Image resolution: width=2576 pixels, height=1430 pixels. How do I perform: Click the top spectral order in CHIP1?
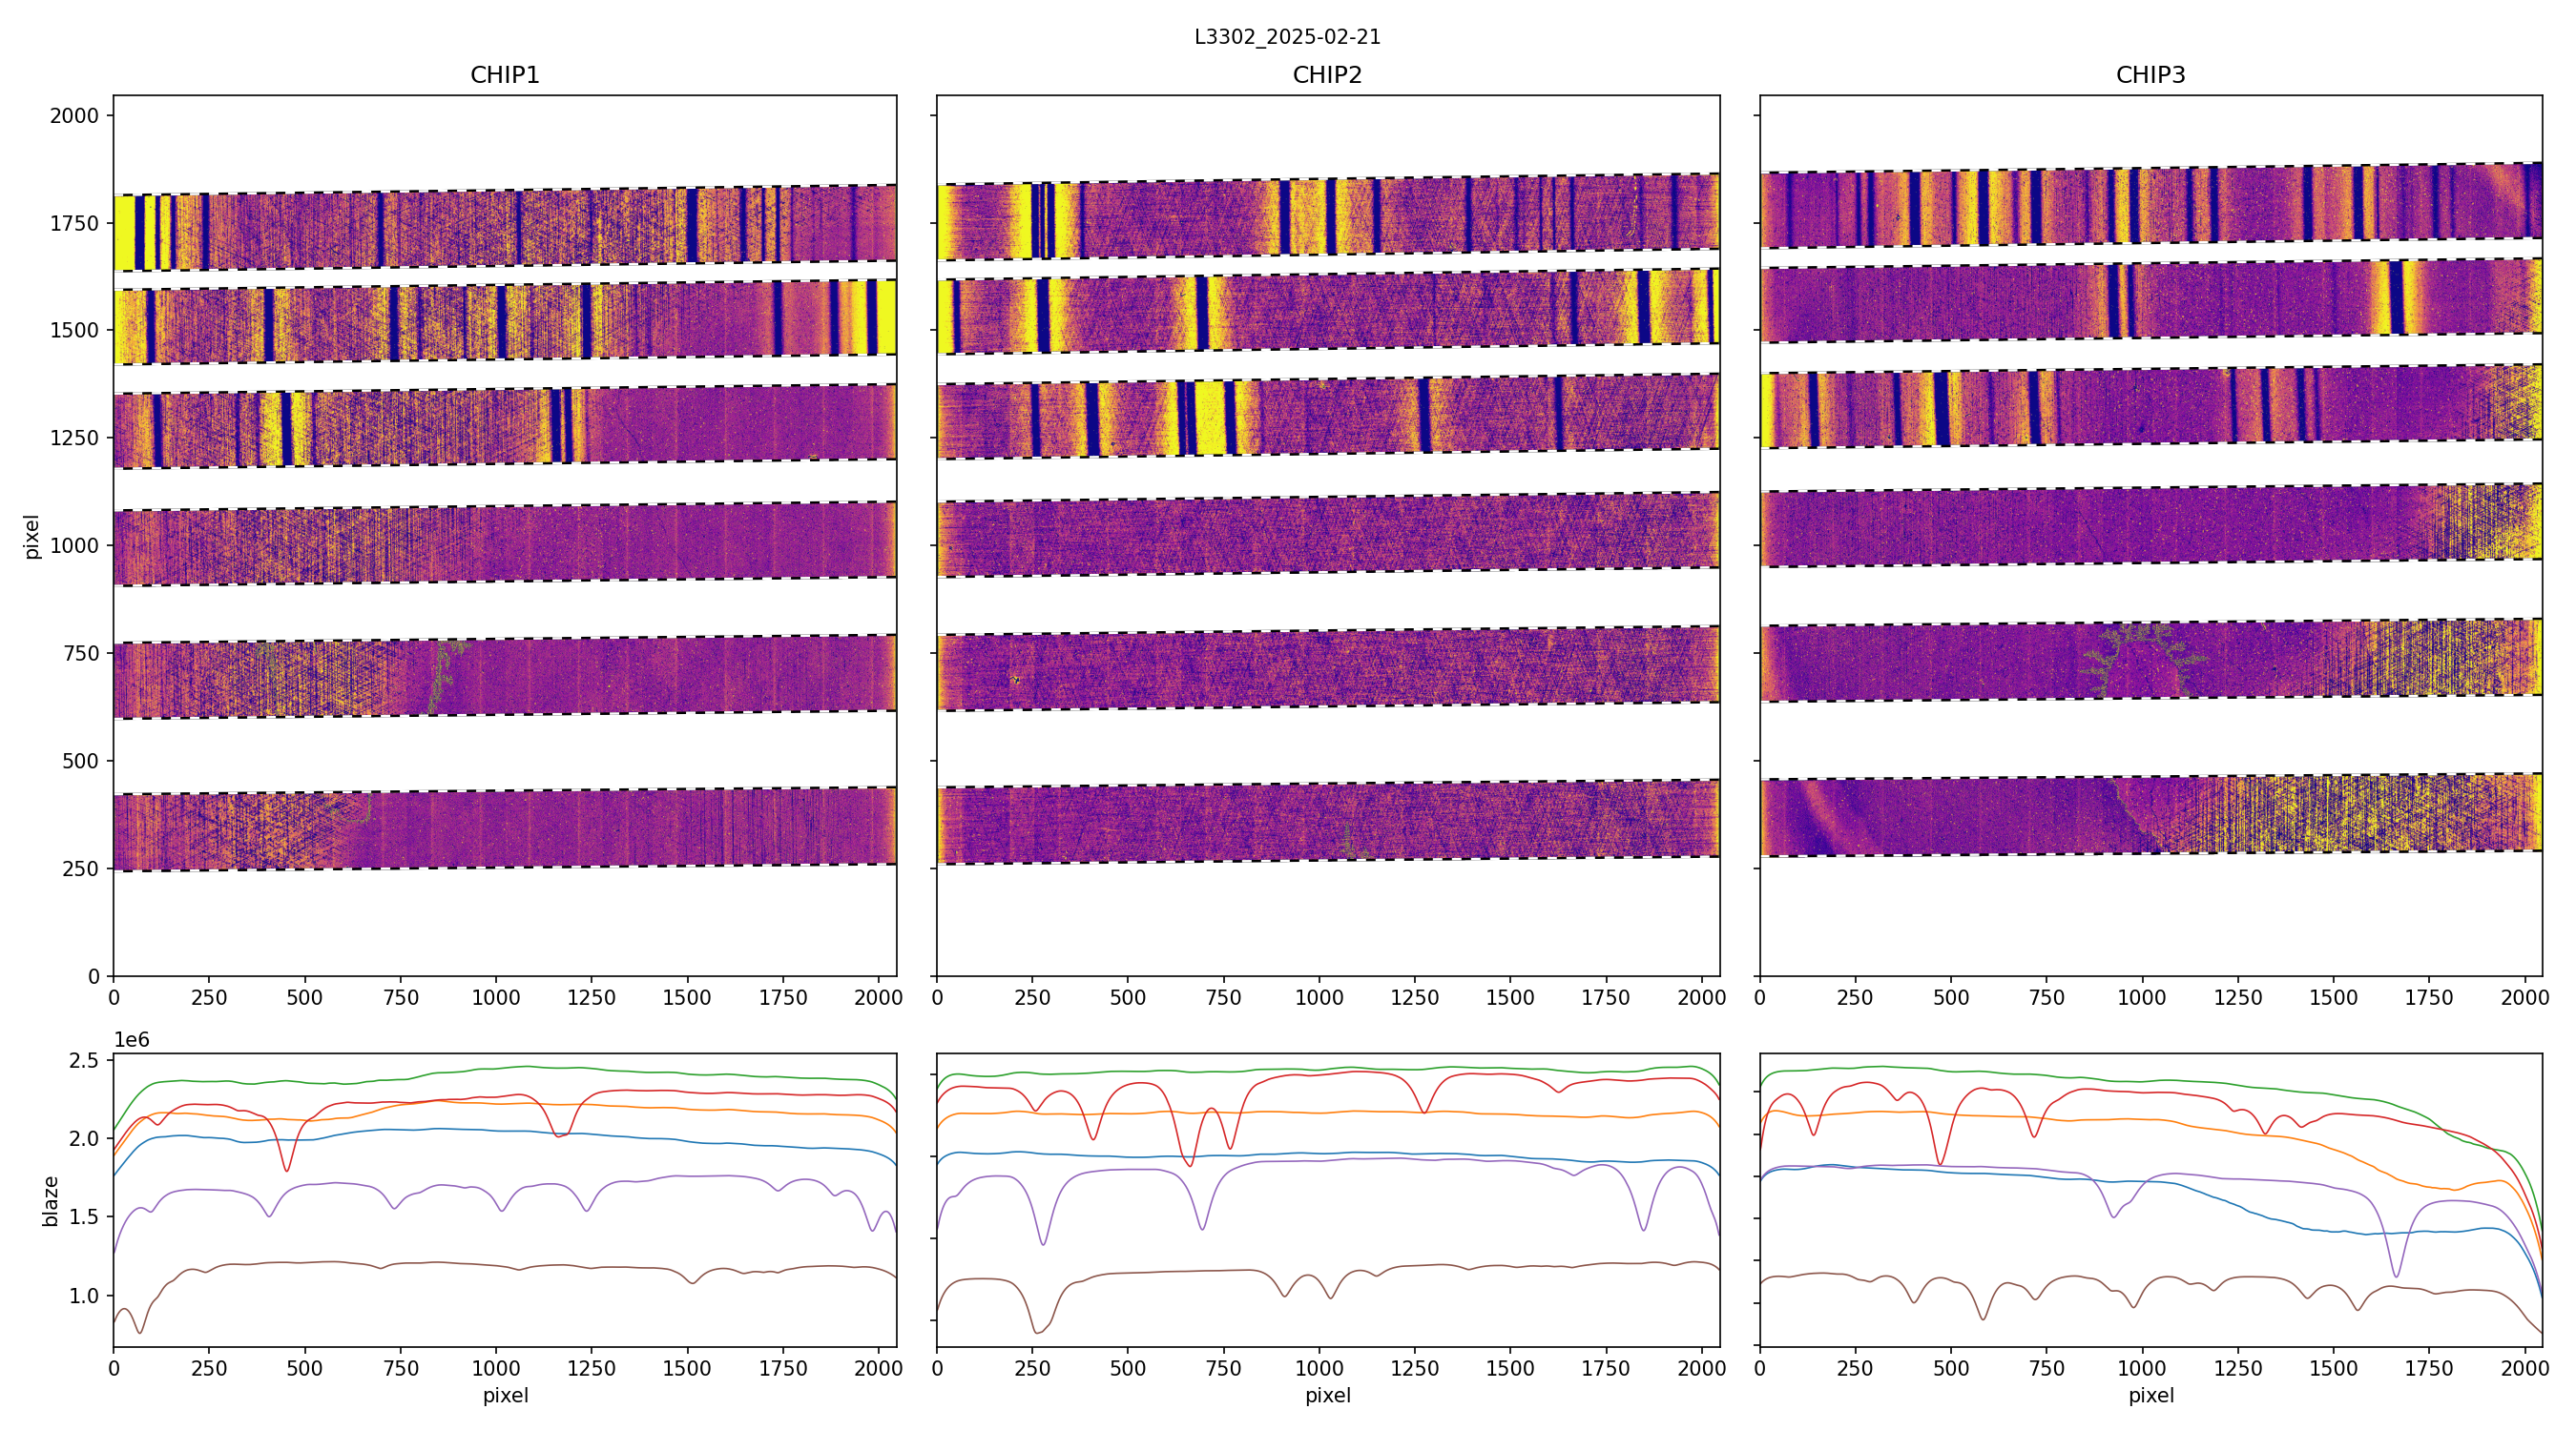pos(504,229)
